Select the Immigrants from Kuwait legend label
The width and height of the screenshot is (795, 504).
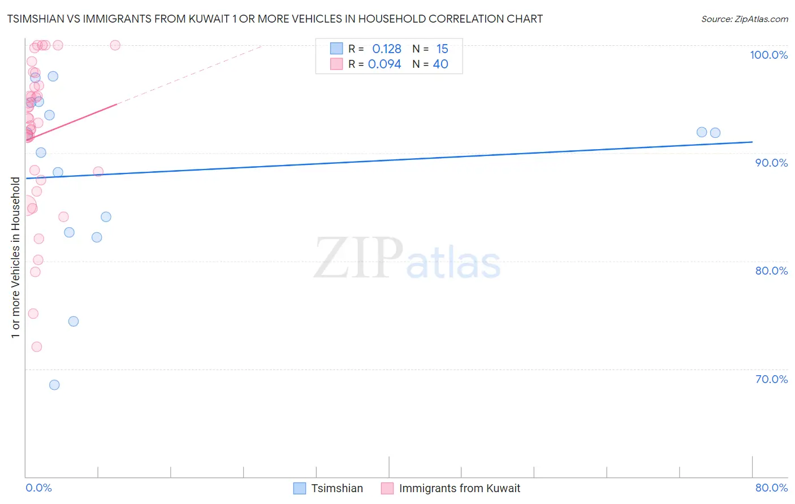(x=460, y=488)
